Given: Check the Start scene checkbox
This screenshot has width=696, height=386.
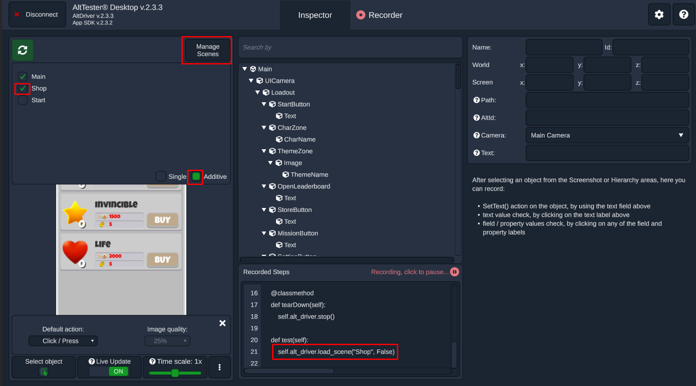Looking at the screenshot, I should click(23, 100).
